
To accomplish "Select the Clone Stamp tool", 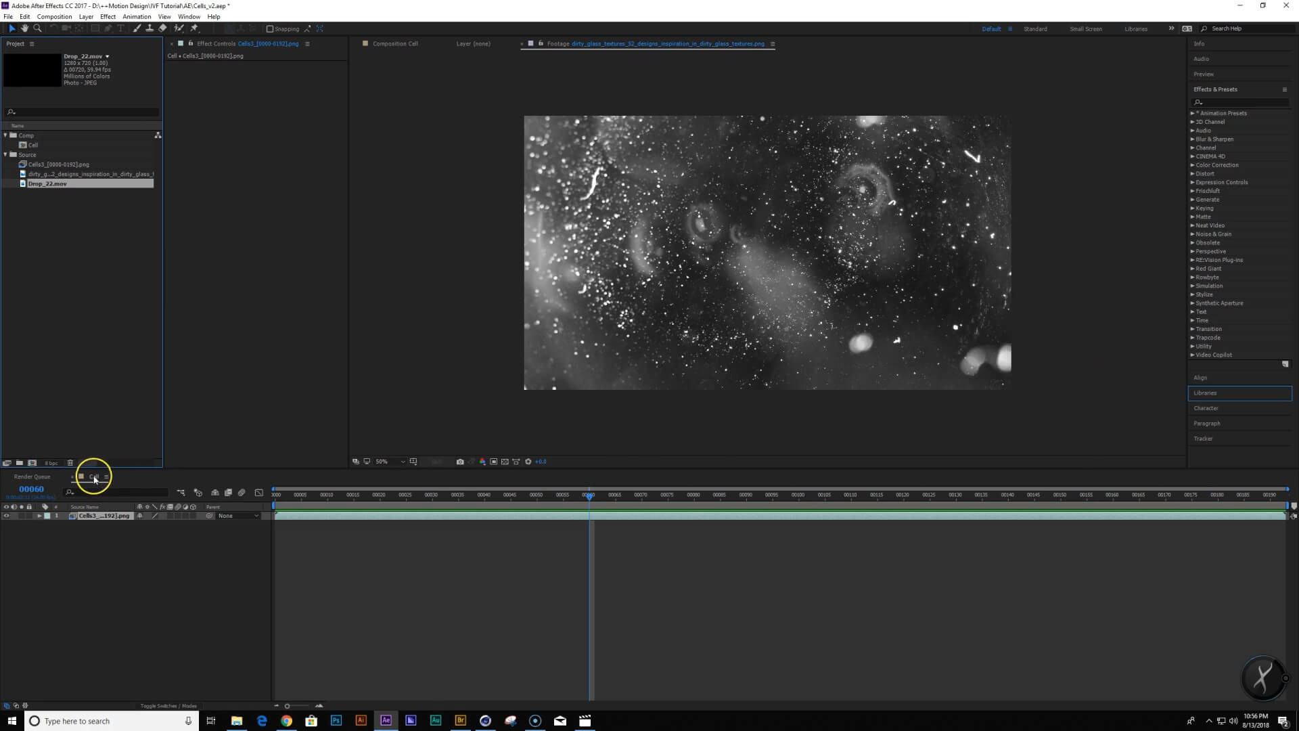I will (150, 28).
